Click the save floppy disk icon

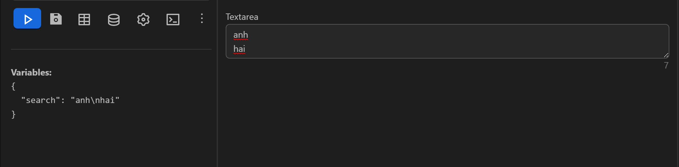click(56, 19)
